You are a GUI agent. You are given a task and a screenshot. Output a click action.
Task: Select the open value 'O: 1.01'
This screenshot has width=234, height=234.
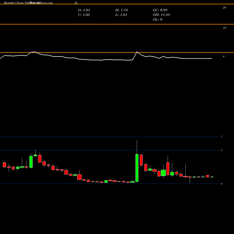[84, 10]
